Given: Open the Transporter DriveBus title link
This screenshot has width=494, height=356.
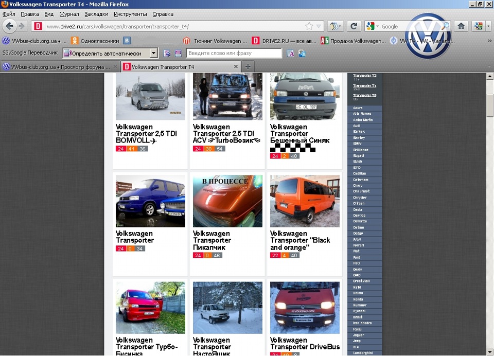Looking at the screenshot, I should 305,344.
